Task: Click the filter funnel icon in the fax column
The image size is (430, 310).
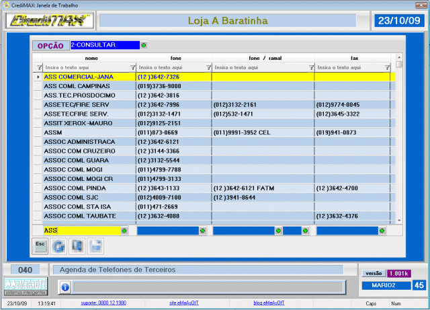Action: (387, 68)
